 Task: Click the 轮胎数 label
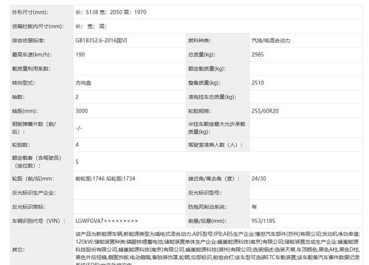(x=21, y=144)
